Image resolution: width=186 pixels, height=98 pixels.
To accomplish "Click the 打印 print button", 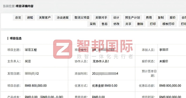I will point(153,24).
